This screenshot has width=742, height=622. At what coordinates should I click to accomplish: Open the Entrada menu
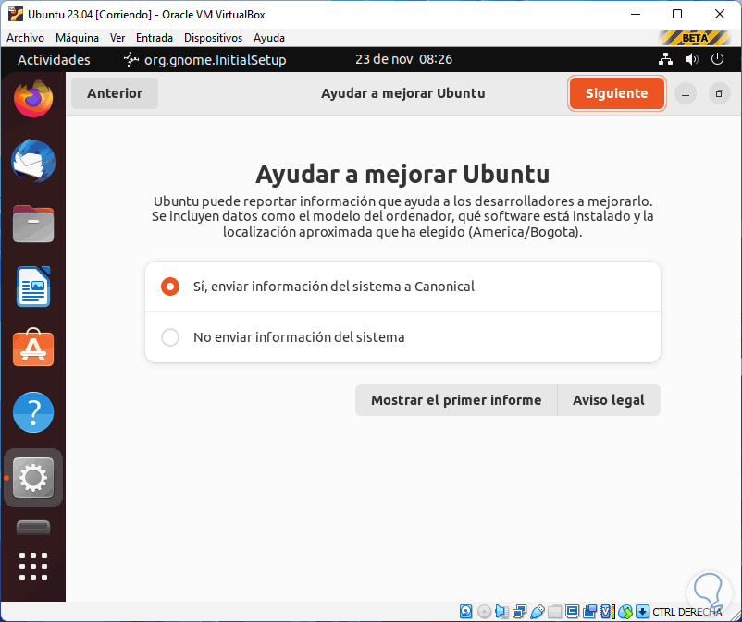pyautogui.click(x=155, y=38)
